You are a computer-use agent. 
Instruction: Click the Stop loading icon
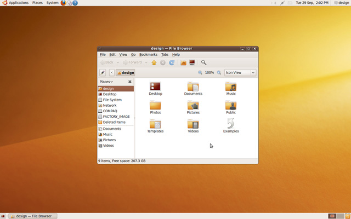click(x=163, y=62)
